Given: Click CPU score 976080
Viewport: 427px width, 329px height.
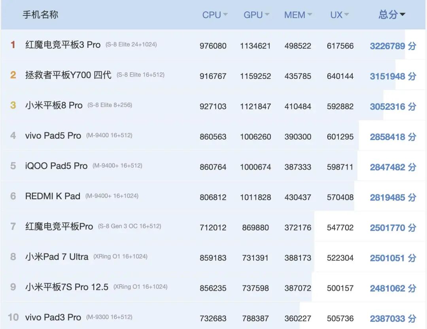Looking at the screenshot, I should pyautogui.click(x=213, y=46).
